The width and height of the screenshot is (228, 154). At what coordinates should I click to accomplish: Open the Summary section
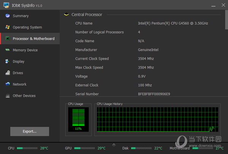point(30,16)
